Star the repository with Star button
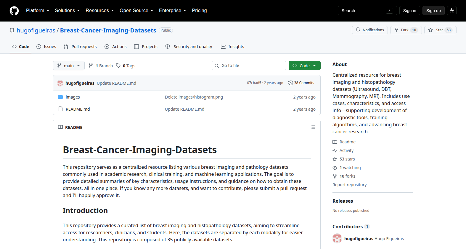This screenshot has width=466, height=249. [440, 30]
